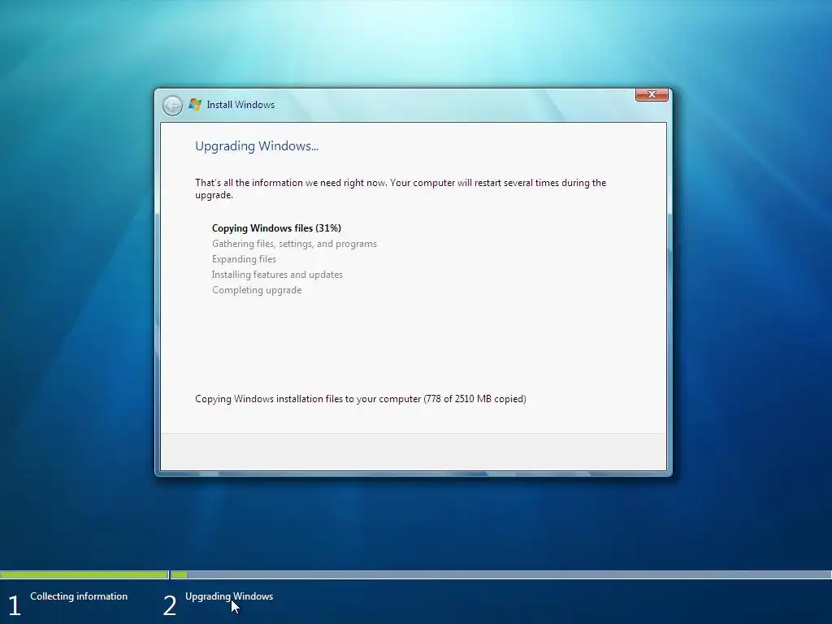The image size is (832, 624).
Task: Click the 'Expanding files' step
Action: pos(244,259)
